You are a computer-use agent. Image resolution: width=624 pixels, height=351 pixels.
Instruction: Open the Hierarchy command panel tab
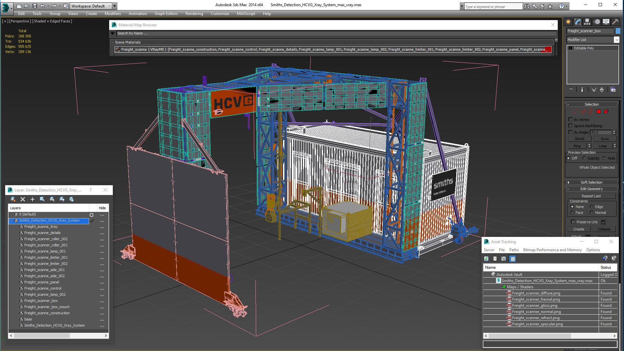click(x=587, y=22)
